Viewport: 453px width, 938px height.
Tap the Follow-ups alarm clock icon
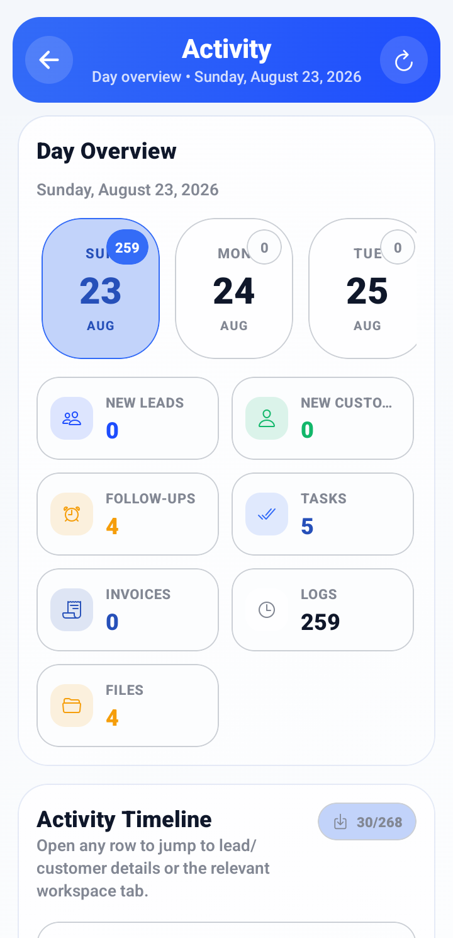click(72, 514)
